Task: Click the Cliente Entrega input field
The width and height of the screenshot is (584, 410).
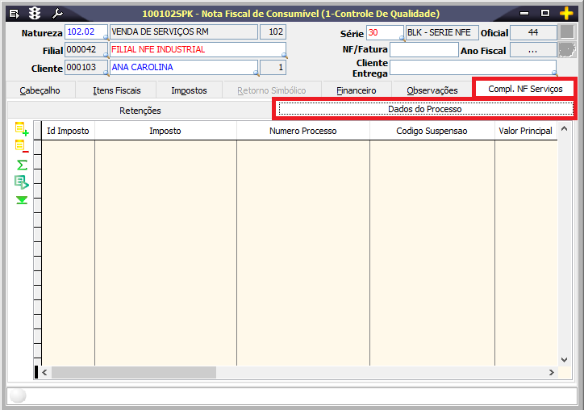Action: (x=473, y=68)
